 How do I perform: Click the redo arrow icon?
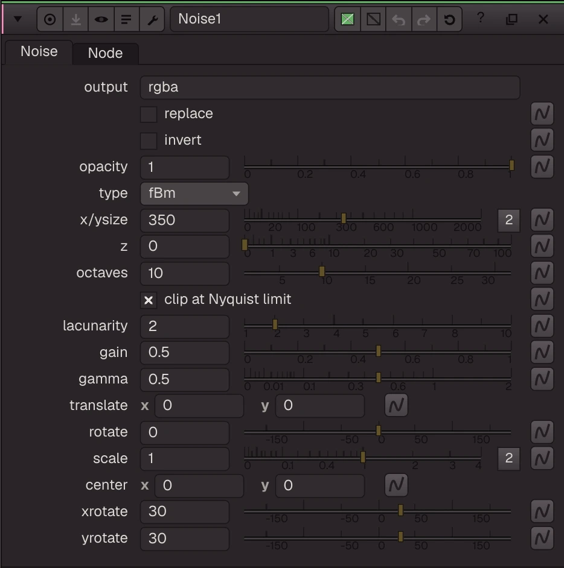(x=424, y=19)
